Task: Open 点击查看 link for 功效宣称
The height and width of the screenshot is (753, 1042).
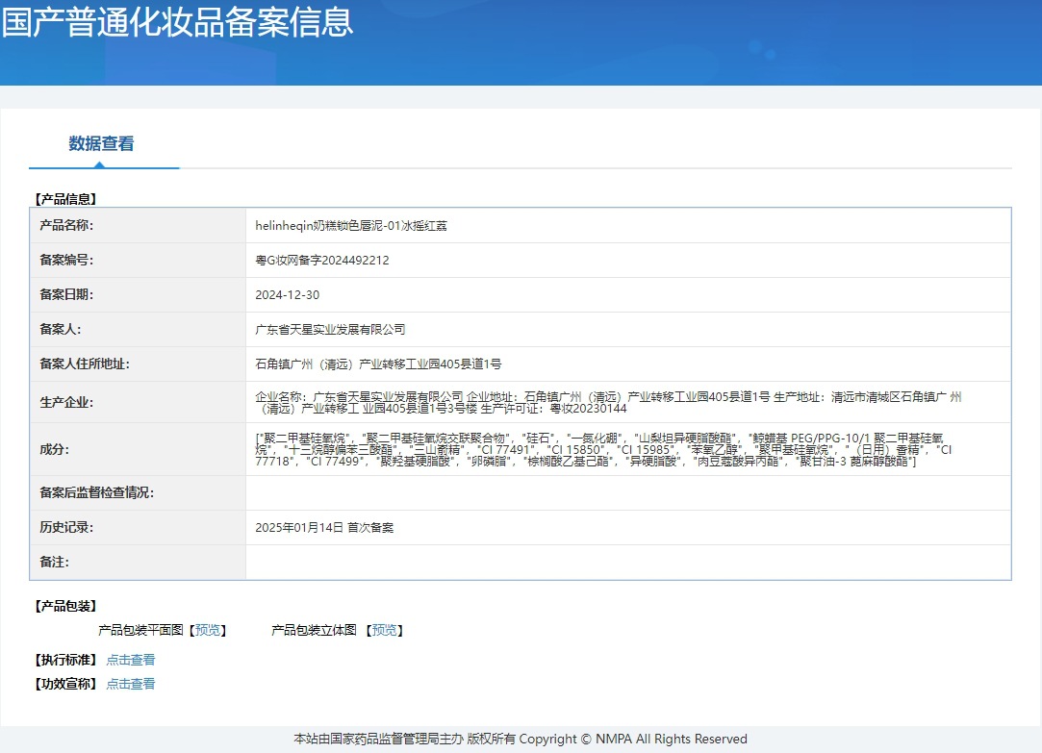Action: pyautogui.click(x=130, y=684)
